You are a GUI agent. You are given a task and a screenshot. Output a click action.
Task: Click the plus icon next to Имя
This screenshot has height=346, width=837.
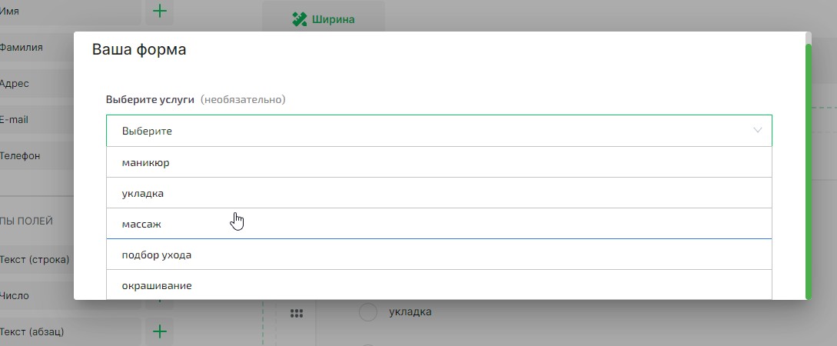point(159,11)
